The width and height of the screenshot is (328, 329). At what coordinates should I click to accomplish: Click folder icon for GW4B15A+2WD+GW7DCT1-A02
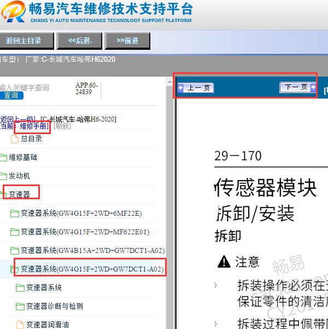14,251
